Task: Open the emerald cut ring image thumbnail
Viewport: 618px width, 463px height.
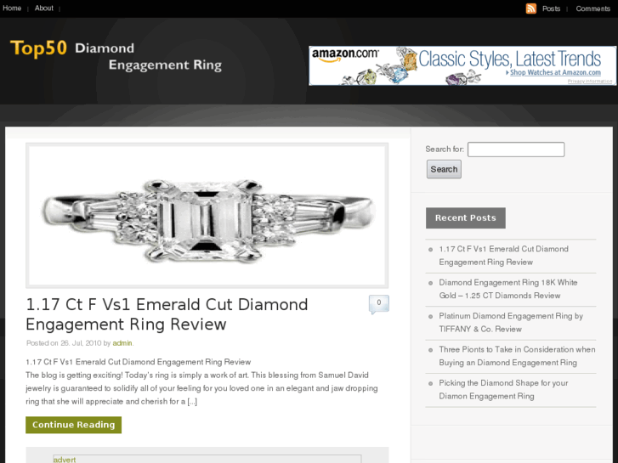Action: [x=207, y=216]
